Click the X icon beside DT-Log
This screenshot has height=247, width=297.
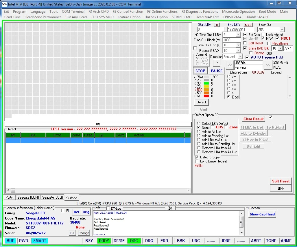(x=170, y=208)
